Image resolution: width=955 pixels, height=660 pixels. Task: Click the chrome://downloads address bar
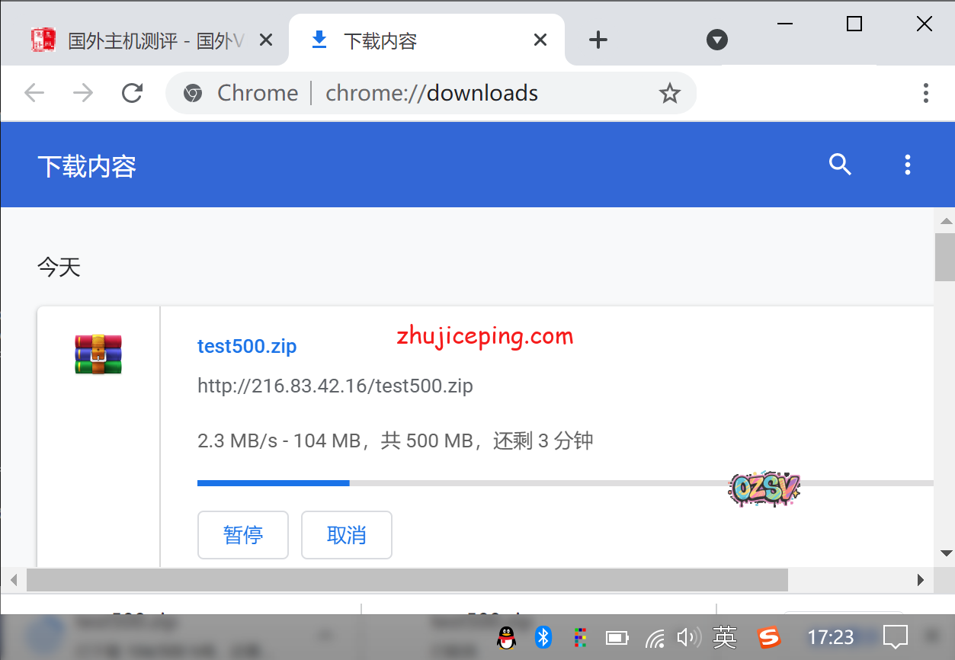pyautogui.click(x=431, y=93)
